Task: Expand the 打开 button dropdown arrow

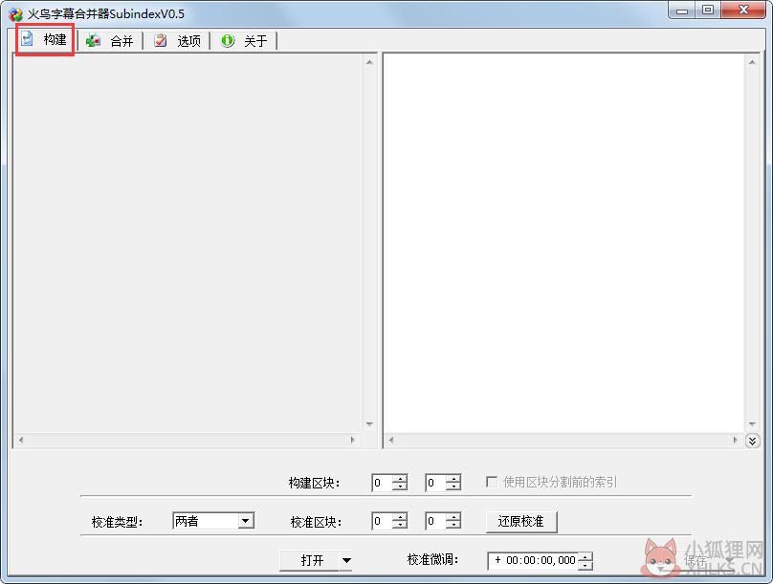Action: tap(346, 560)
